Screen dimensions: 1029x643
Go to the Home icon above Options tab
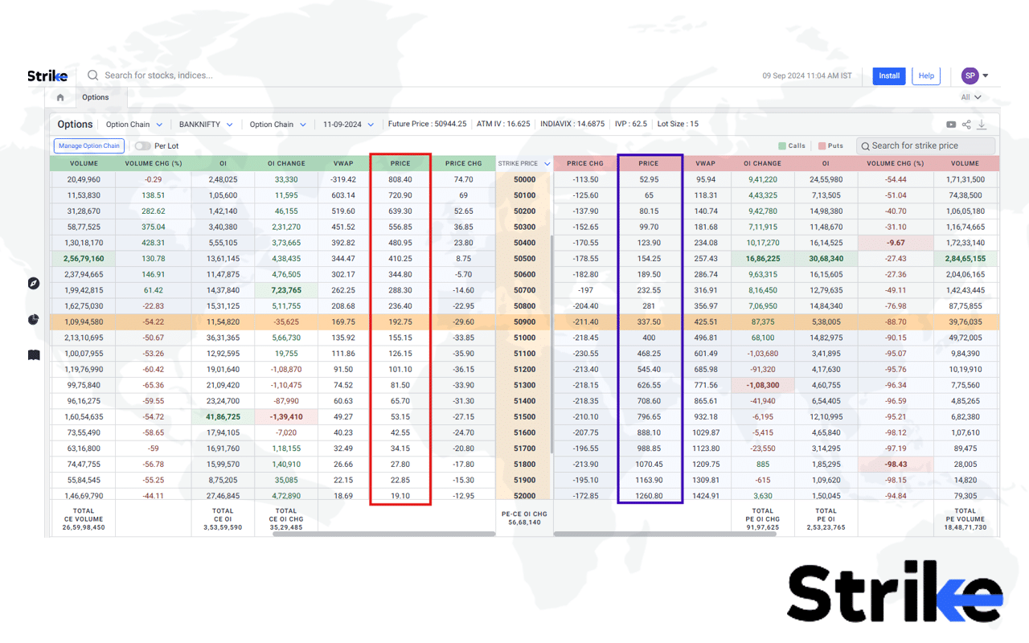tap(59, 96)
